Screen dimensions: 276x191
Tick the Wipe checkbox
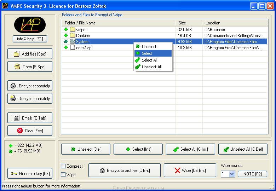(63, 175)
